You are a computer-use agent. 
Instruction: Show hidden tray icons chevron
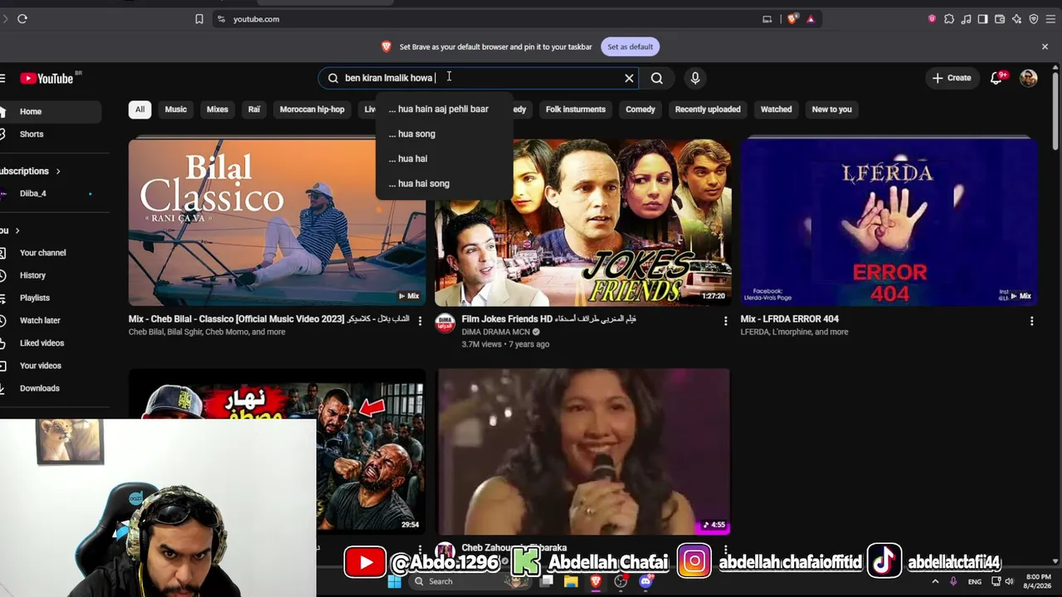935,581
